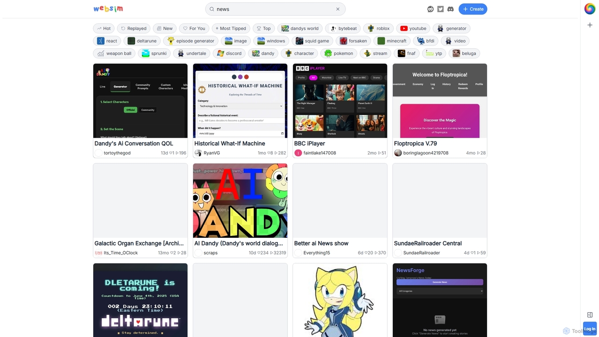Select the New filter

click(x=165, y=28)
